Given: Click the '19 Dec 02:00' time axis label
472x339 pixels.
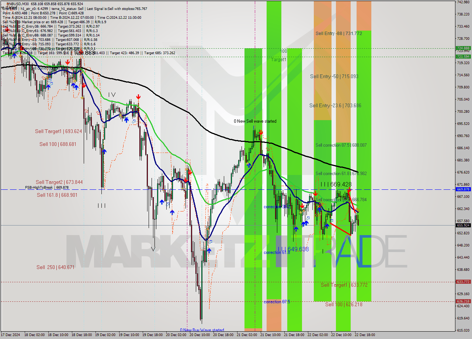Looking at the screenshot, I should 105,335.
